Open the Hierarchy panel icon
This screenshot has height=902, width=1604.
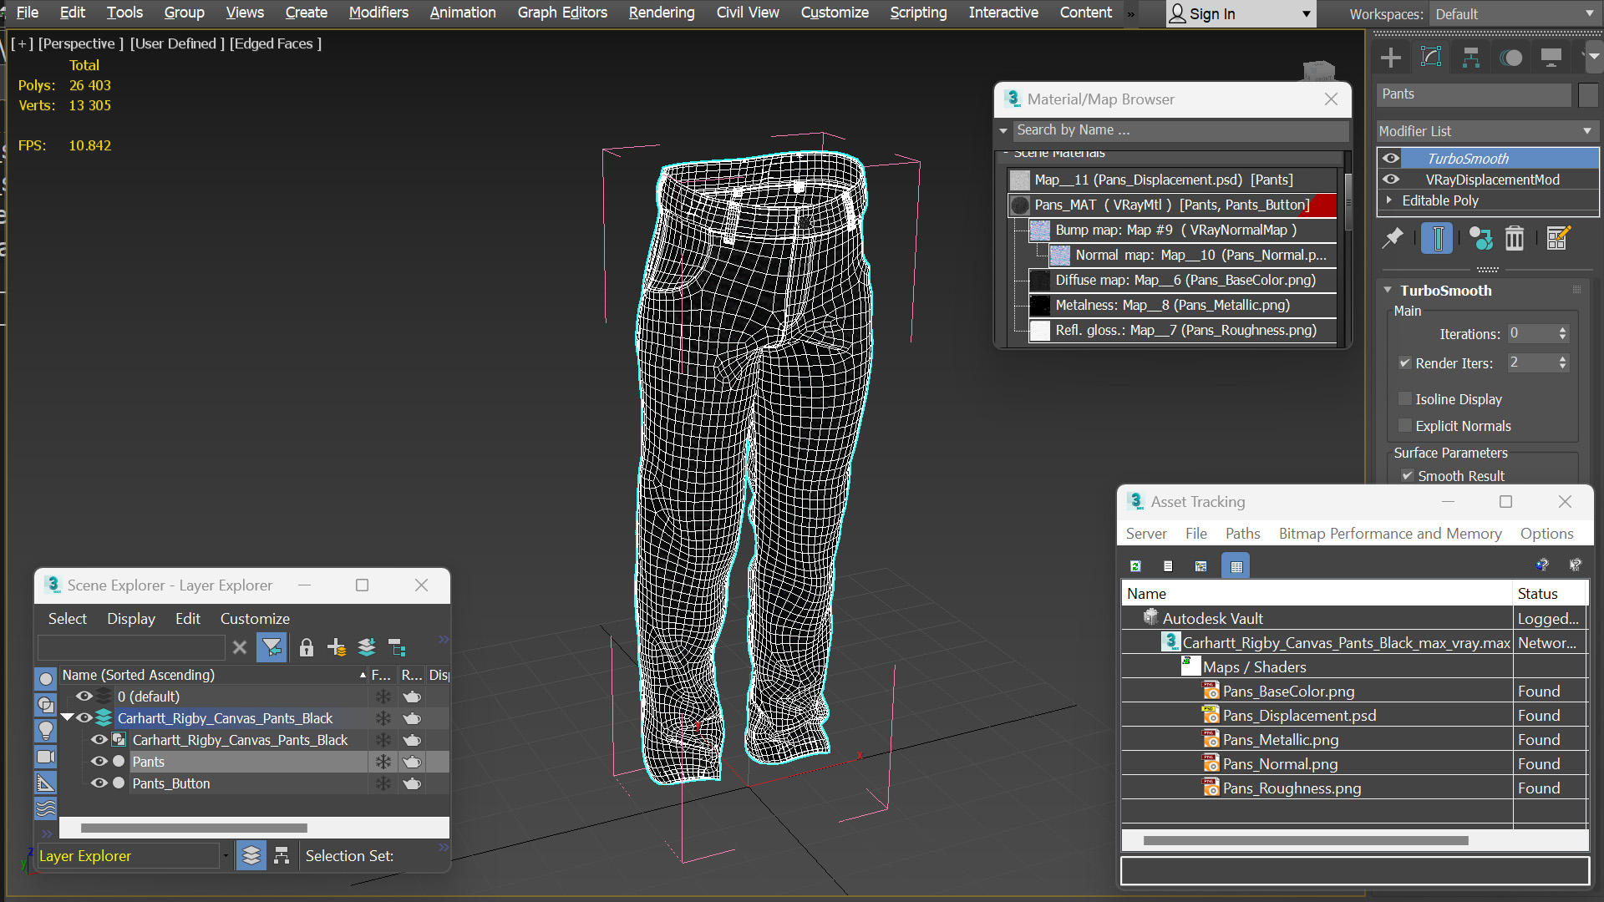click(1471, 58)
